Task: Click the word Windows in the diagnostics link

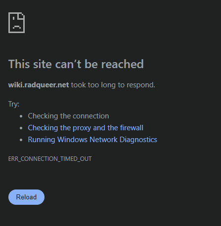Action: pyautogui.click(x=72, y=140)
